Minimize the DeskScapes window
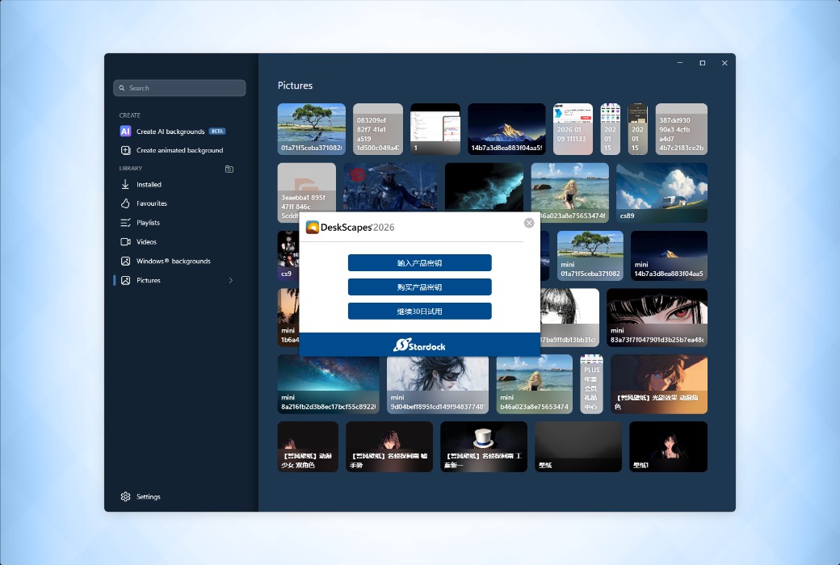This screenshot has height=565, width=840. click(x=680, y=63)
